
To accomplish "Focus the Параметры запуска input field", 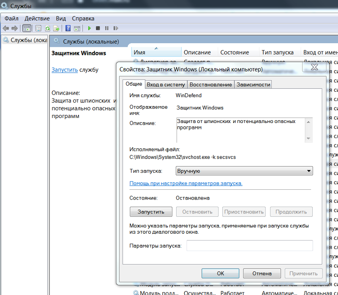I will pos(250,246).
